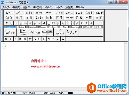Image resolution: width=129 pixels, height=95 pixels.
Task: Insert the pi symbol from small bar
Action: pyautogui.click(x=7, y=23)
